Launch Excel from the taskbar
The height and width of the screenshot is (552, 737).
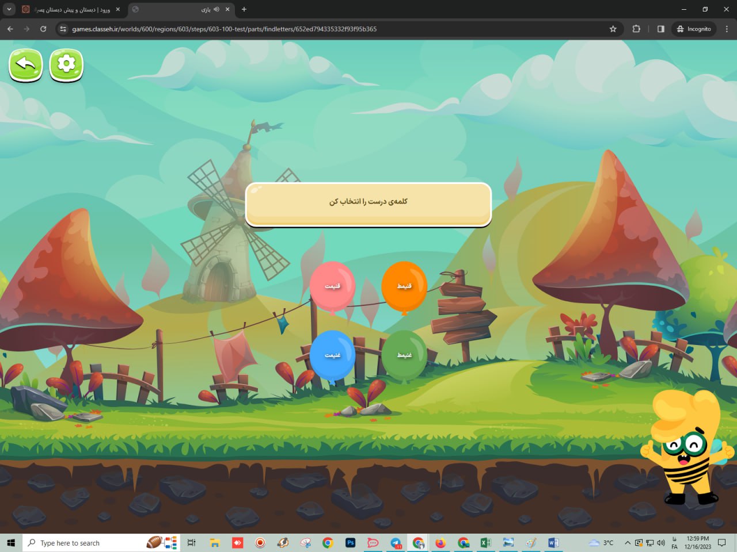point(485,543)
